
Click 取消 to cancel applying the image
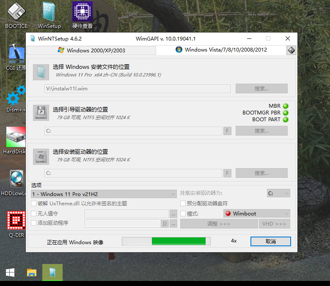[x=271, y=242]
